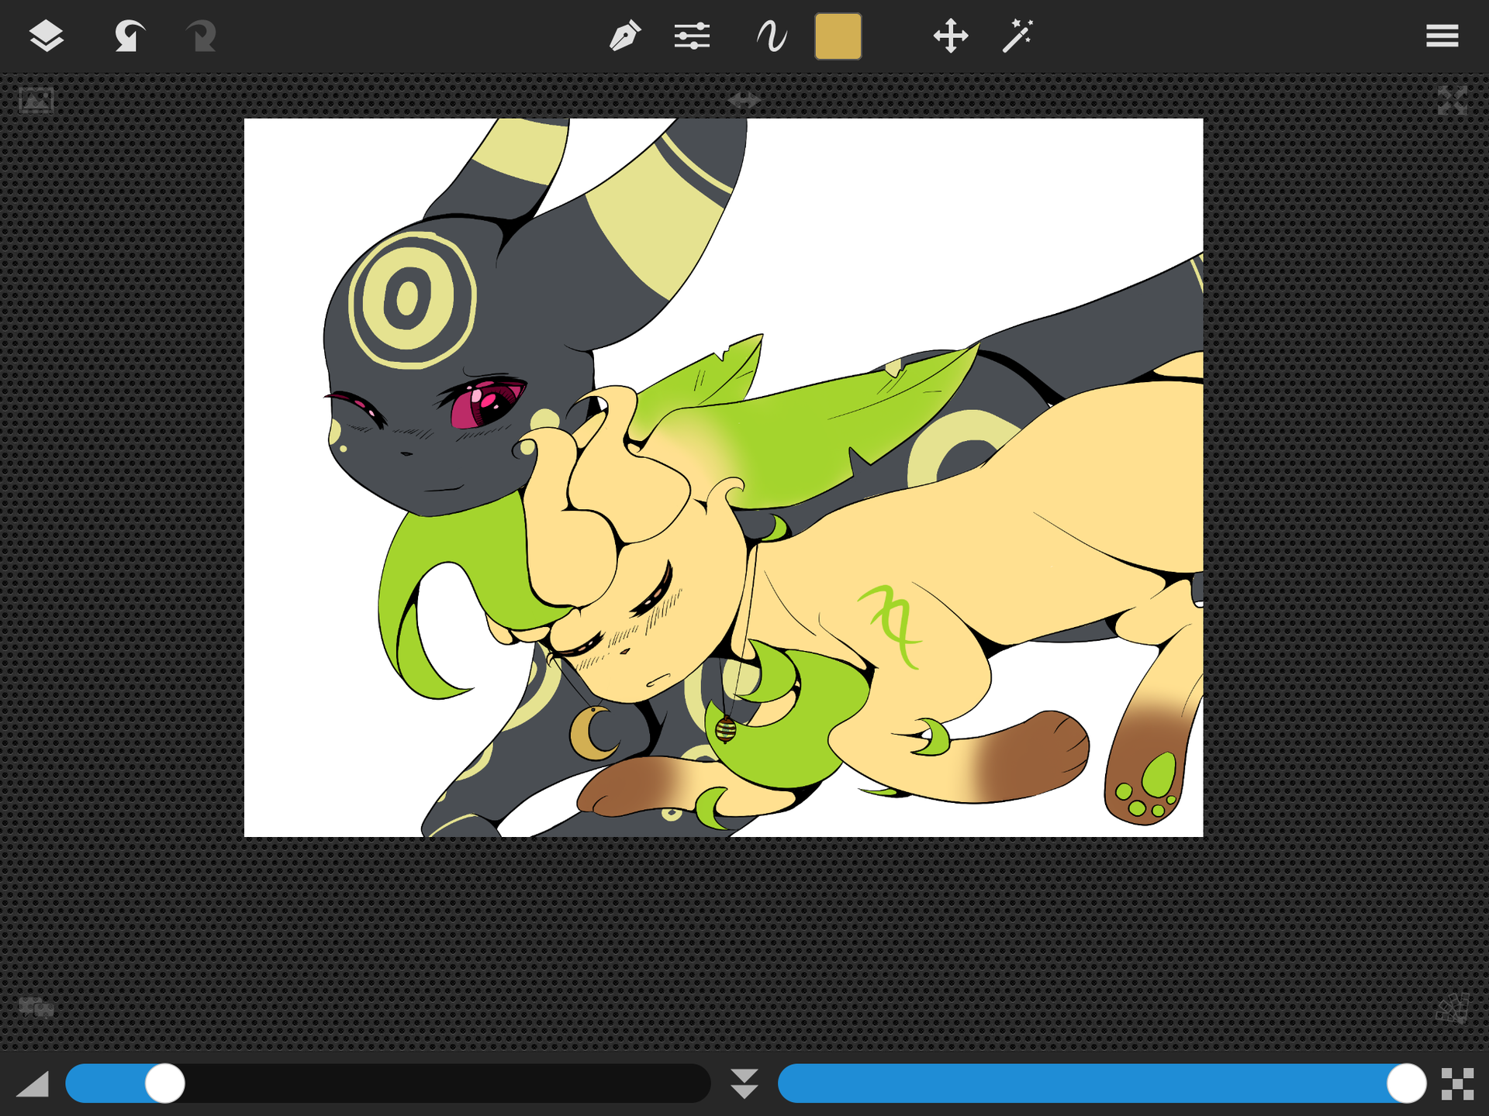Select the Move transform tool

click(951, 36)
